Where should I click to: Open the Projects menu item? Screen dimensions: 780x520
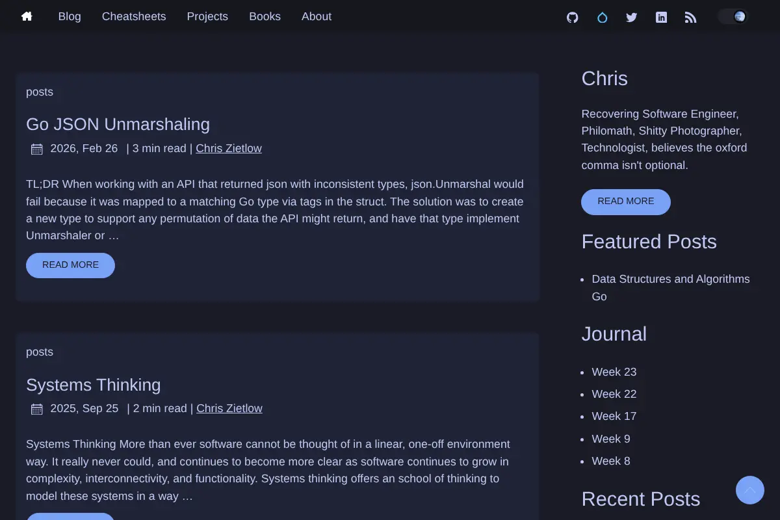(207, 16)
